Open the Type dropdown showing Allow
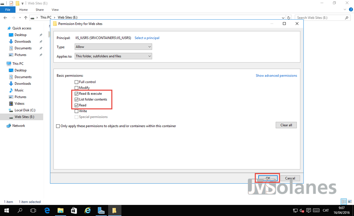The width and height of the screenshot is (354, 216). (x=113, y=47)
